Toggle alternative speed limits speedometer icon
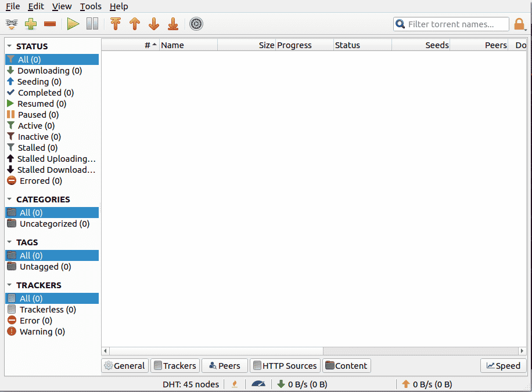Screen dimensions: 532x392 coord(258,384)
